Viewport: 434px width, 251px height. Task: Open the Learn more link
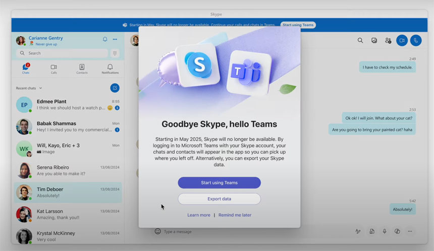[199, 215]
